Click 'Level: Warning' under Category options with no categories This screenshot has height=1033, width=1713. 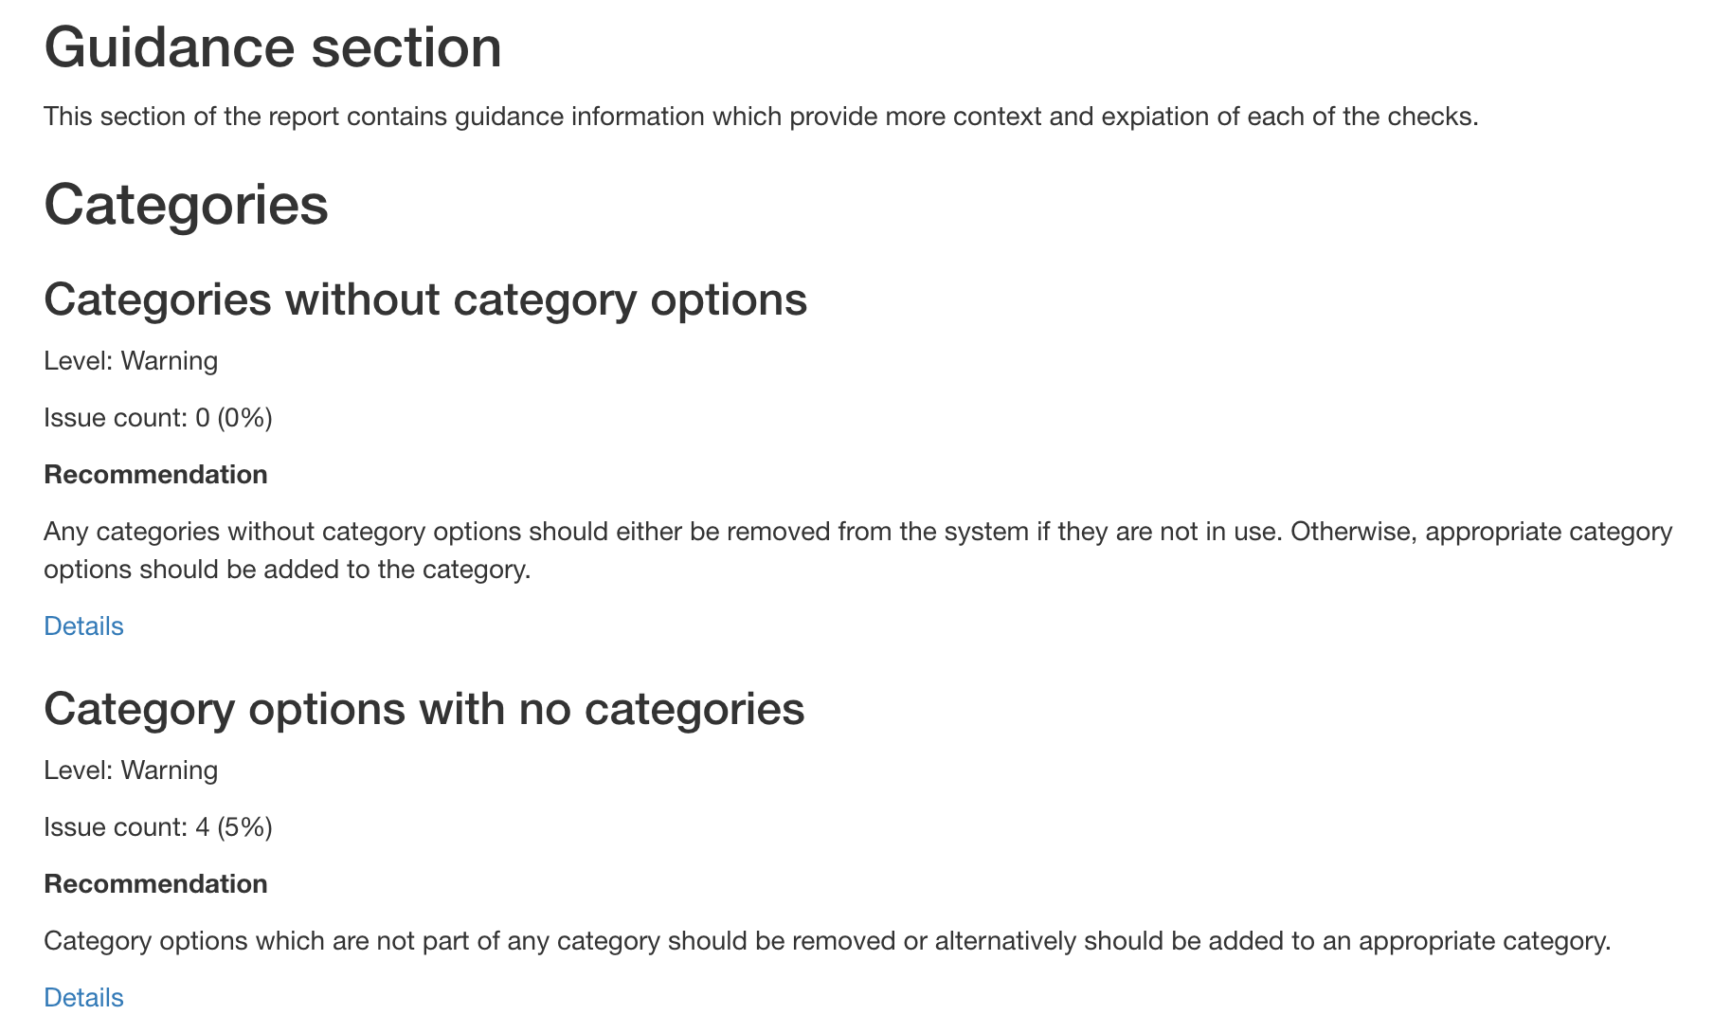(131, 770)
